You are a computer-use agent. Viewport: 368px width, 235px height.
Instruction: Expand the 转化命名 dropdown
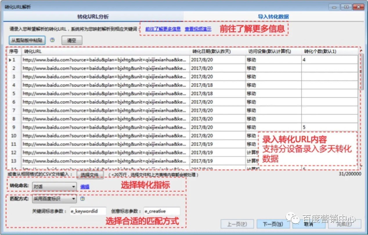pos(73,187)
